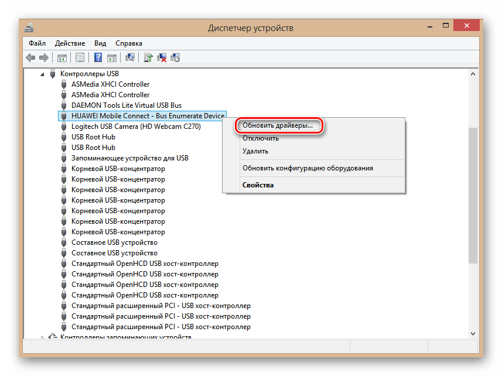Click Свойства in the context menu
The width and height of the screenshot is (502, 376).
coord(258,185)
